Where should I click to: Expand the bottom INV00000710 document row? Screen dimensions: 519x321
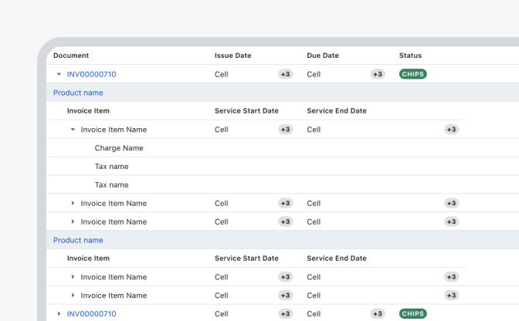click(59, 314)
